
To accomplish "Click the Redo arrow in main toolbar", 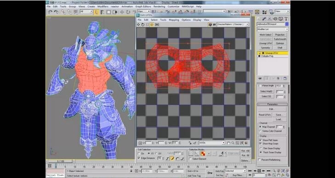I will pos(56,12).
